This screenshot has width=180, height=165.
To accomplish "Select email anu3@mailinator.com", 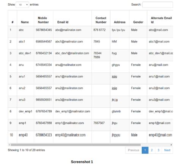I will 69,100.
